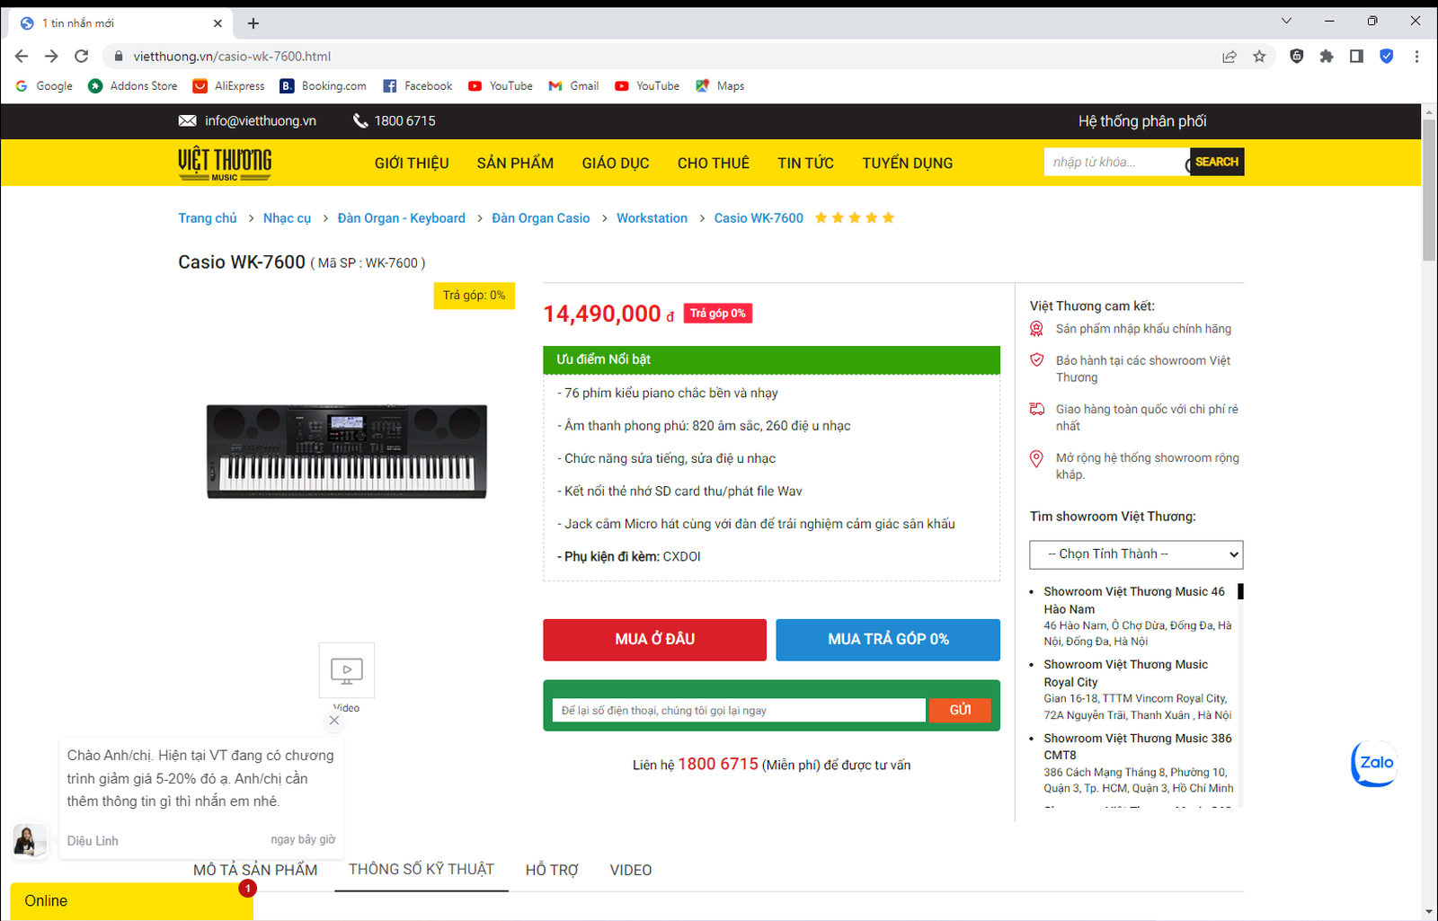Click the MUA Ở ĐÂU button
This screenshot has height=921, width=1438.
(x=654, y=639)
